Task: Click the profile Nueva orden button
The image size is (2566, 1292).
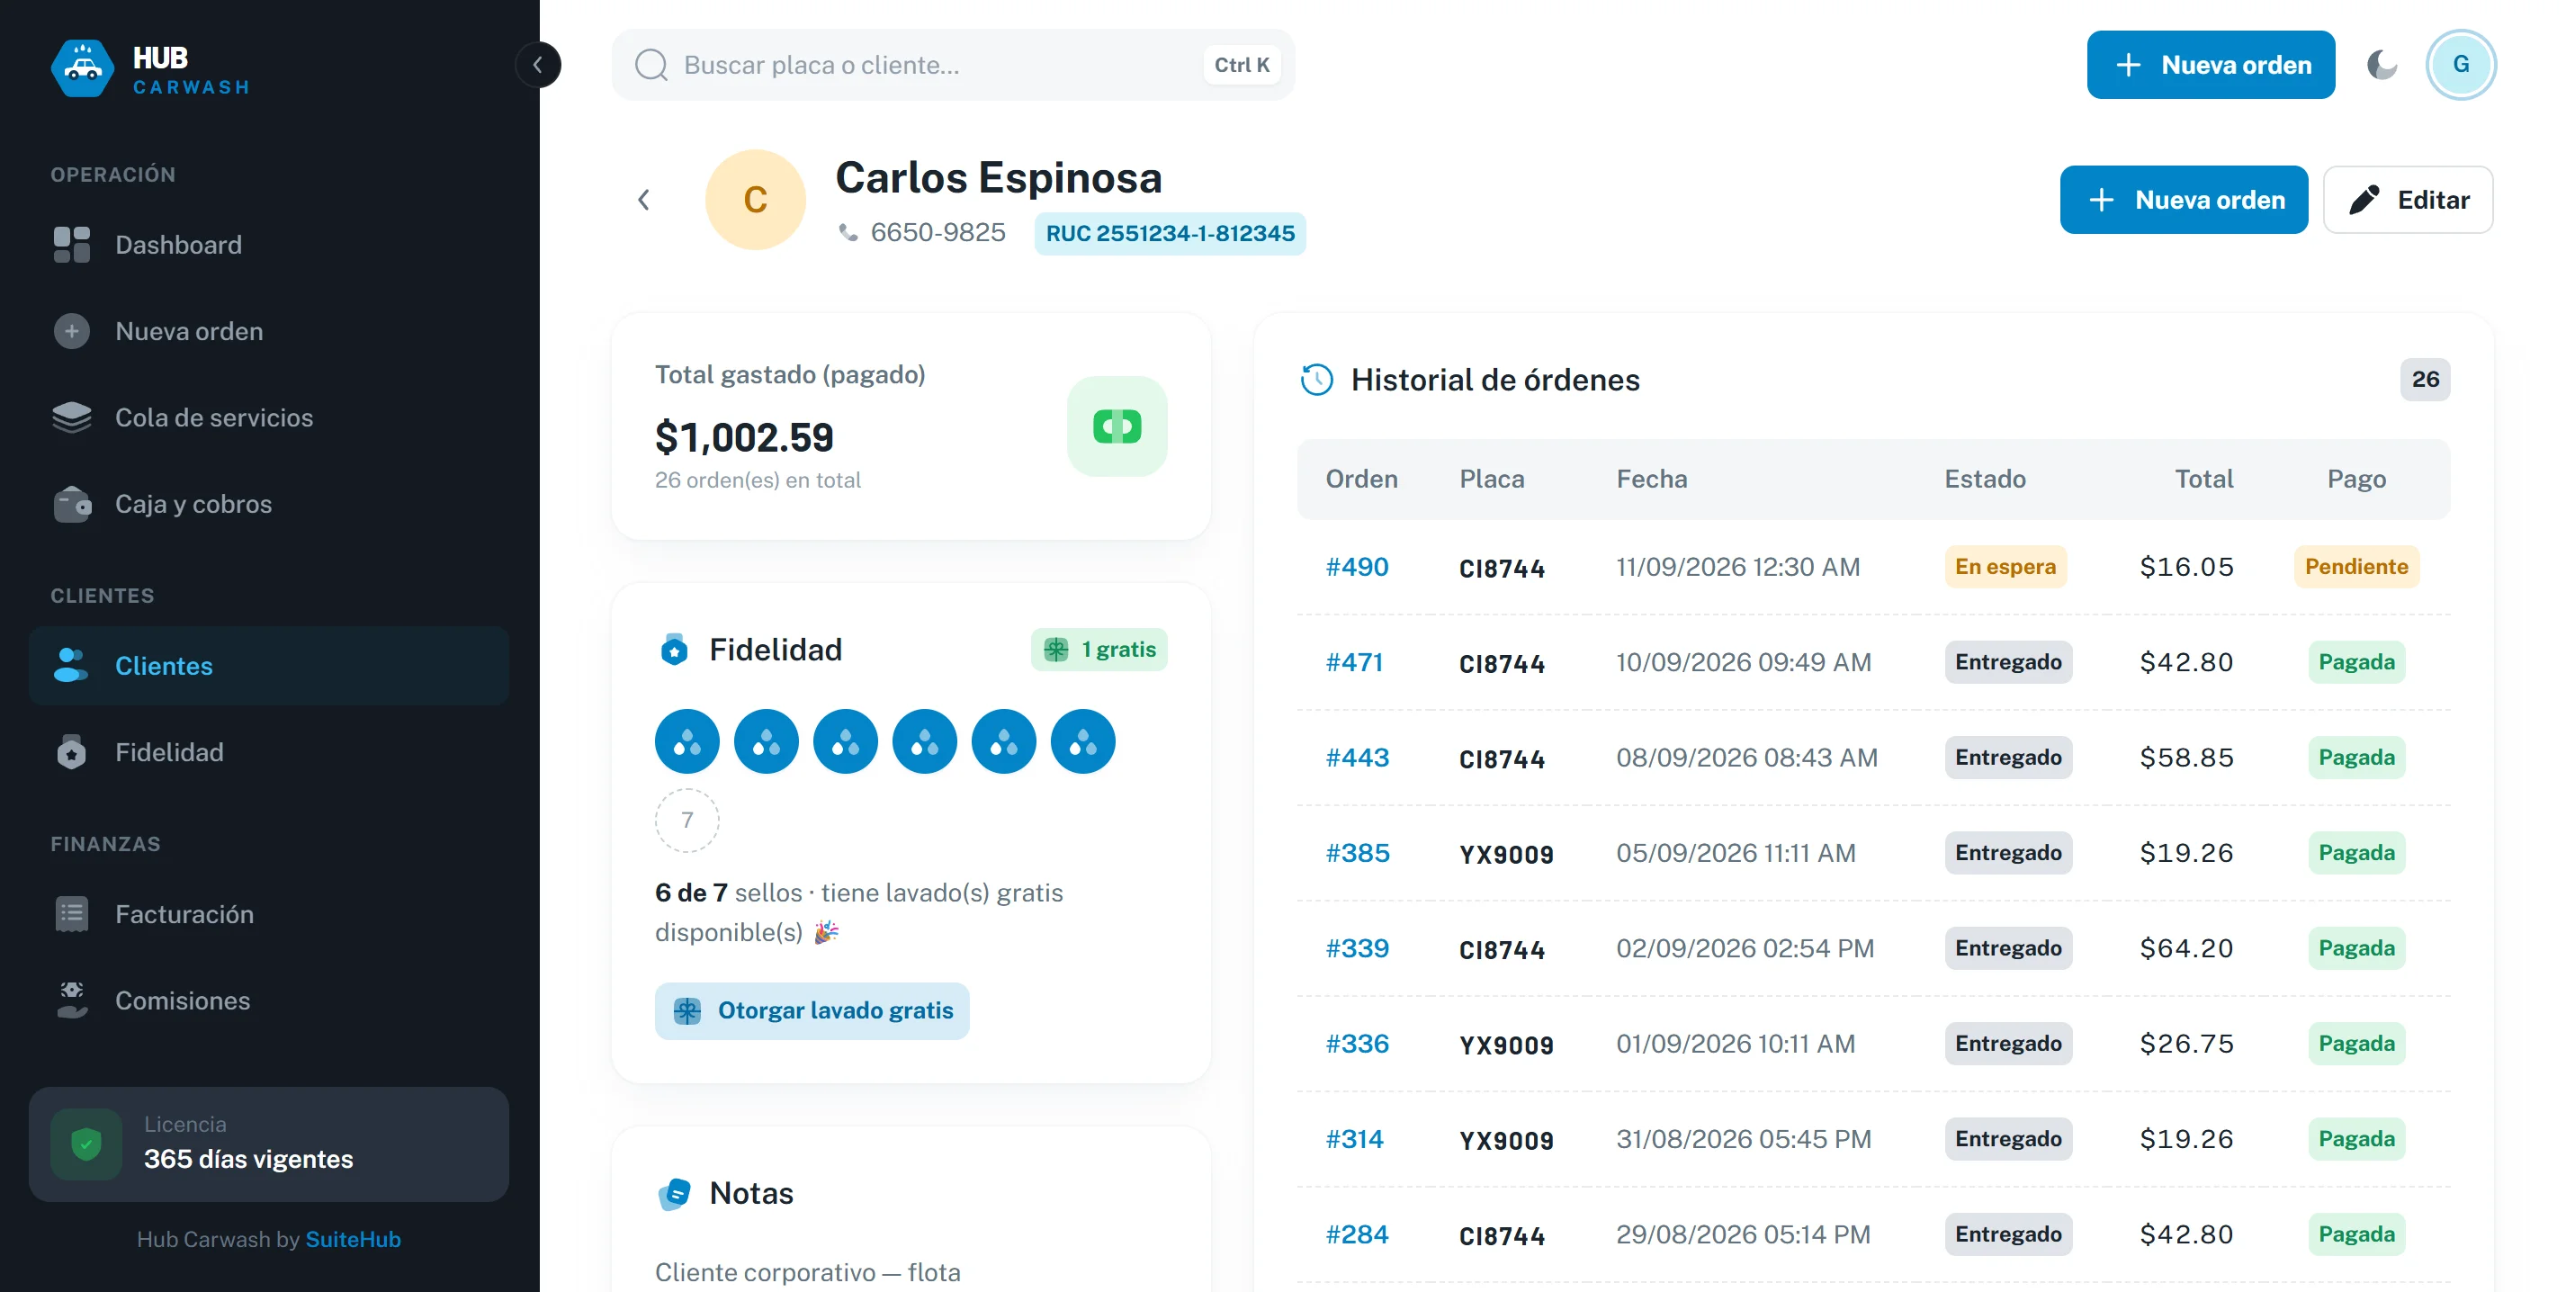Action: [2184, 201]
